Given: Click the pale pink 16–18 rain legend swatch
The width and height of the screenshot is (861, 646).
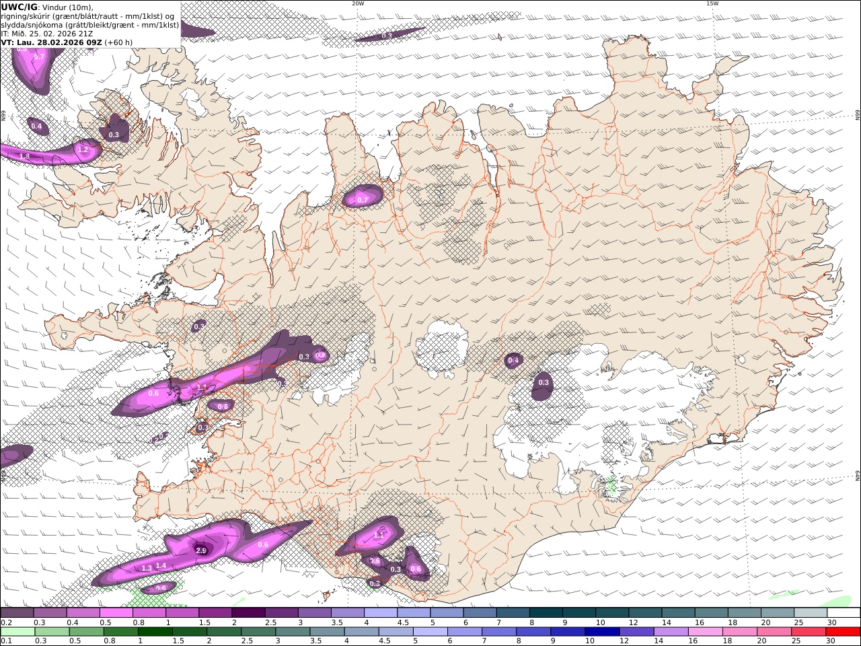Looking at the screenshot, I should pyautogui.click(x=704, y=632).
